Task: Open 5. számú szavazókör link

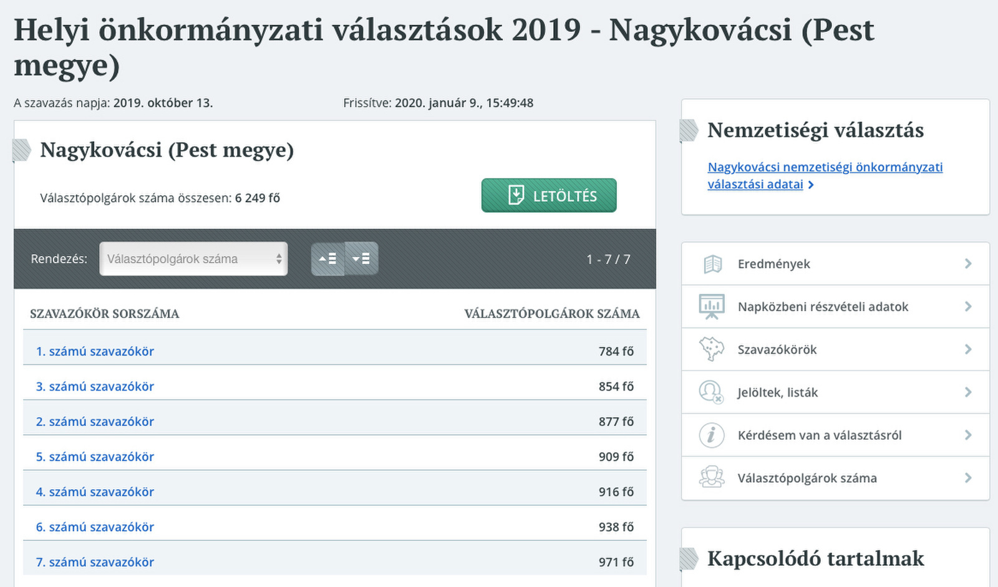Action: pyautogui.click(x=95, y=457)
